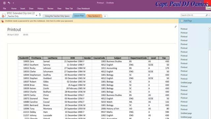This screenshot has height=119, width=211.
Task: Open the File menu
Action: click(4, 9)
